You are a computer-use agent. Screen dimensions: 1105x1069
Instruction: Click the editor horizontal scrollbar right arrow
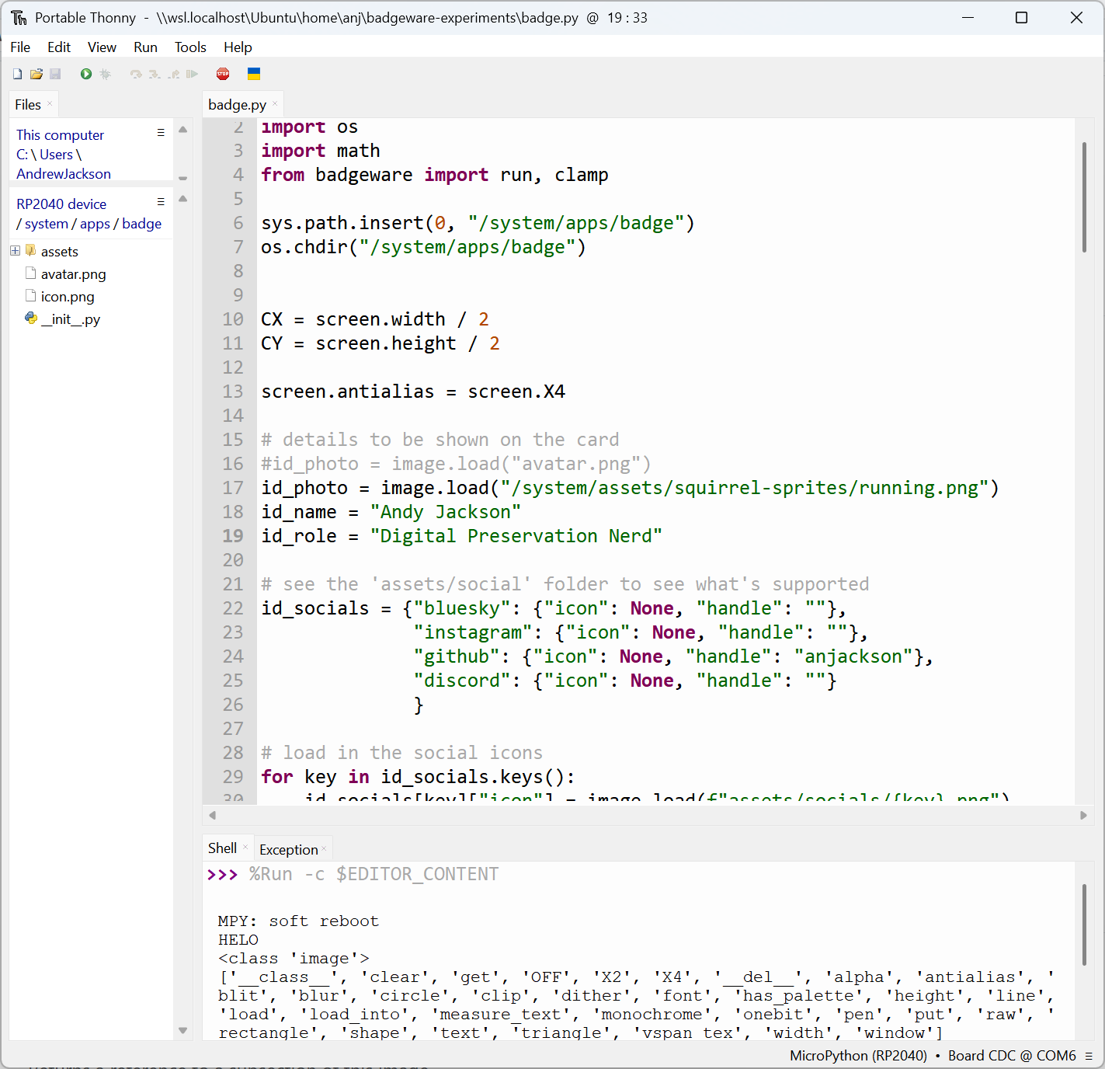pyautogui.click(x=1083, y=815)
